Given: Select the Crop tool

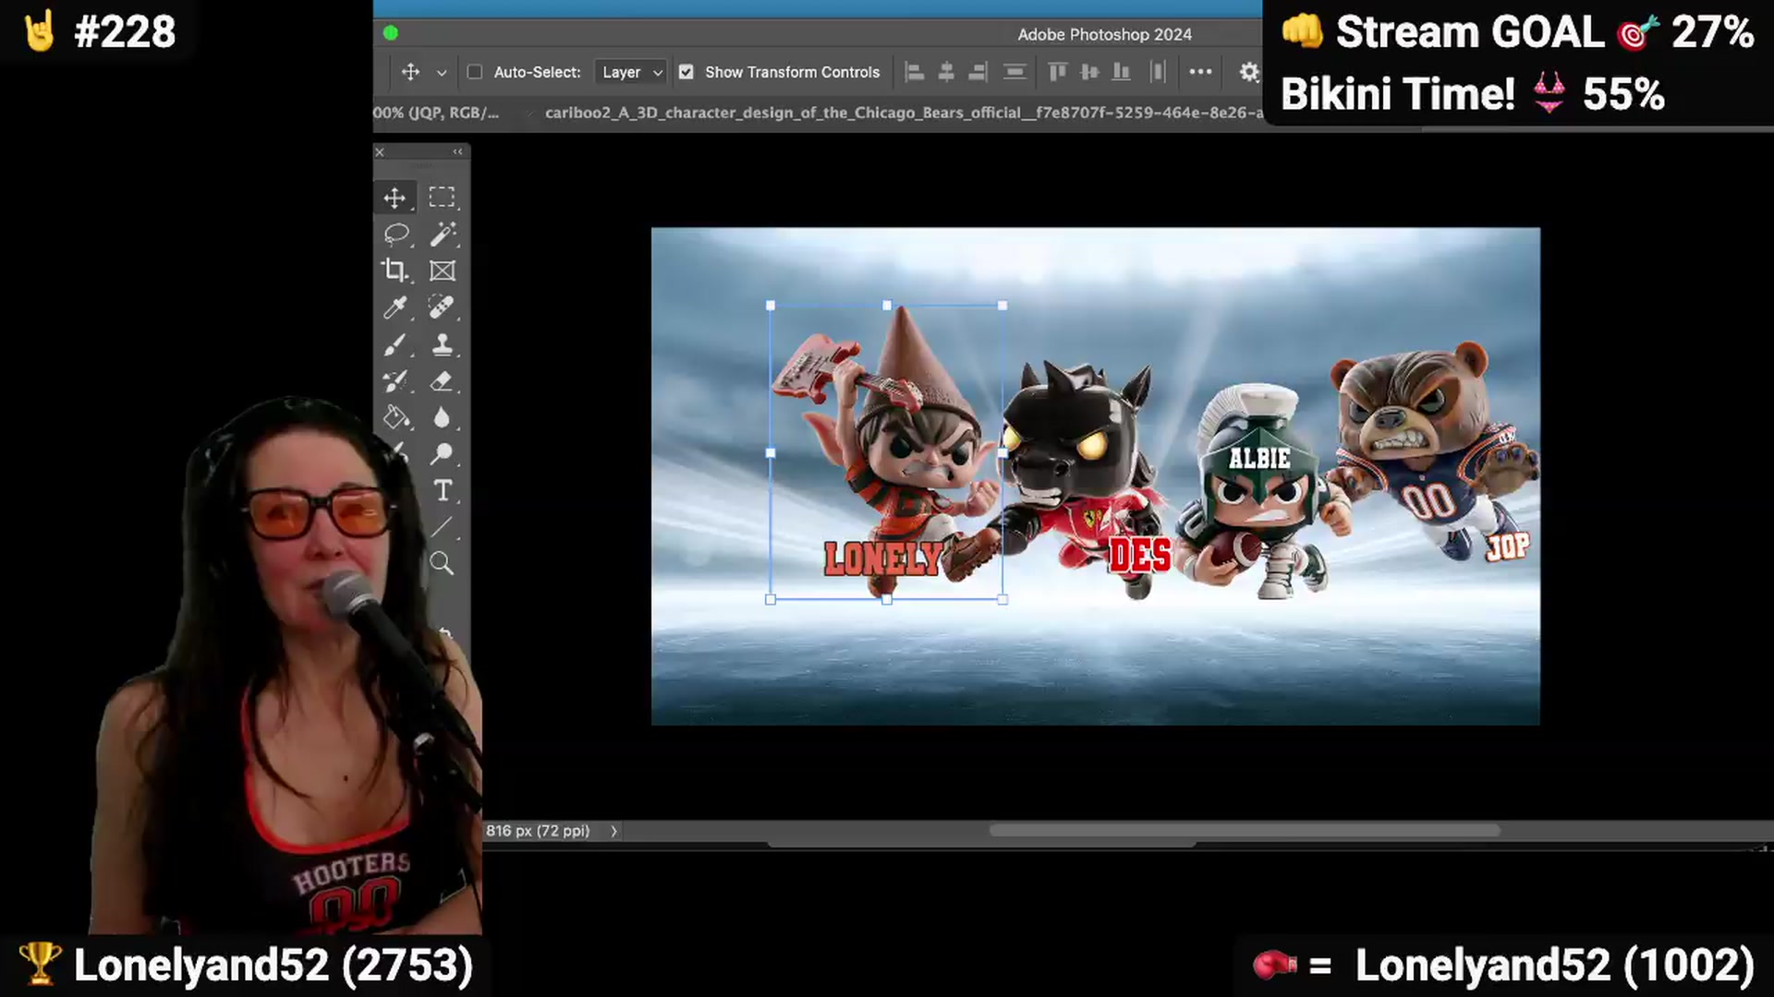Looking at the screenshot, I should tap(395, 270).
